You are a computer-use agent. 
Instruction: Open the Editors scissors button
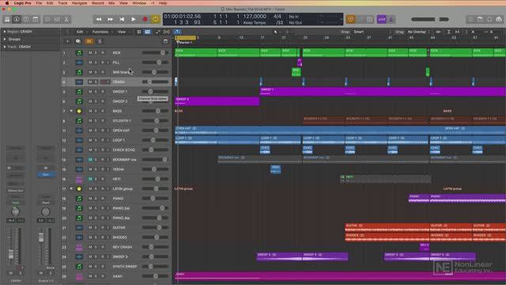coord(66,19)
